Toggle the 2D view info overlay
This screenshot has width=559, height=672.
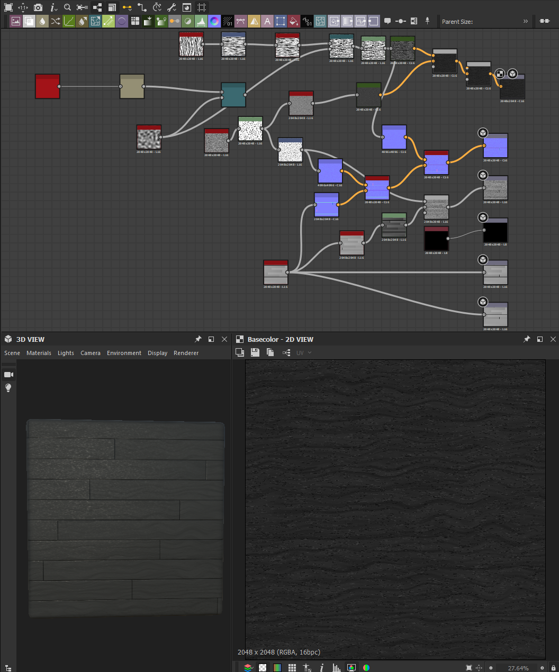[322, 668]
